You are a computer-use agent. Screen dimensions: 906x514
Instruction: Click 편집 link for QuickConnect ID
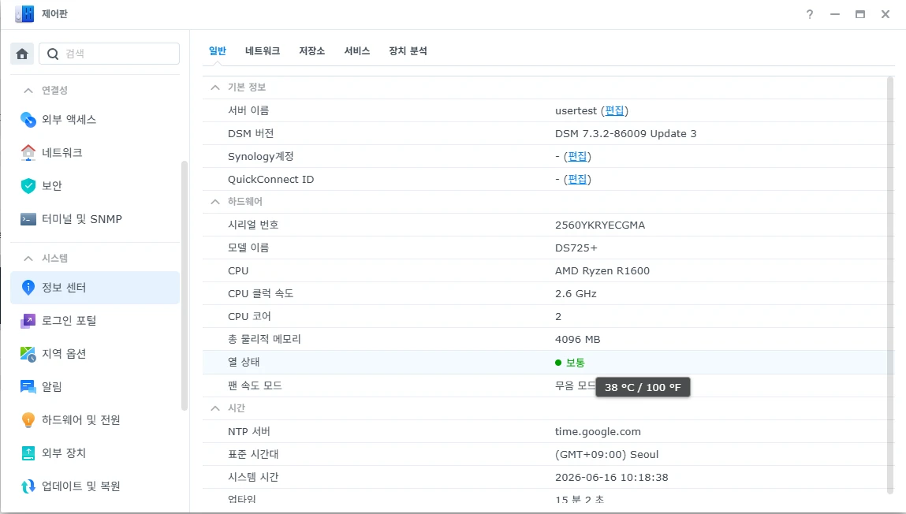coord(577,179)
